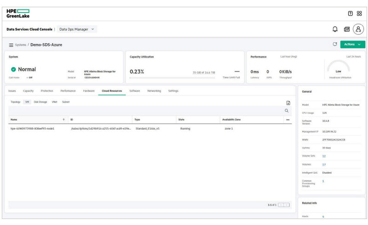Select VM name hpe-4UW0973988 node1 cell
Screen dimensions: 368x225
[32, 129]
